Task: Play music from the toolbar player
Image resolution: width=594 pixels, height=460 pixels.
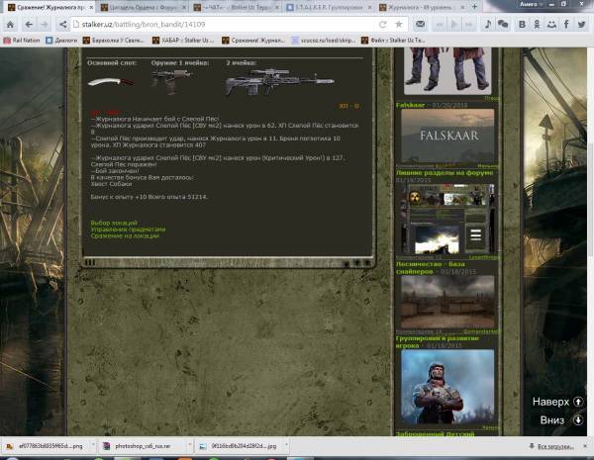Action: pyautogui.click(x=454, y=25)
